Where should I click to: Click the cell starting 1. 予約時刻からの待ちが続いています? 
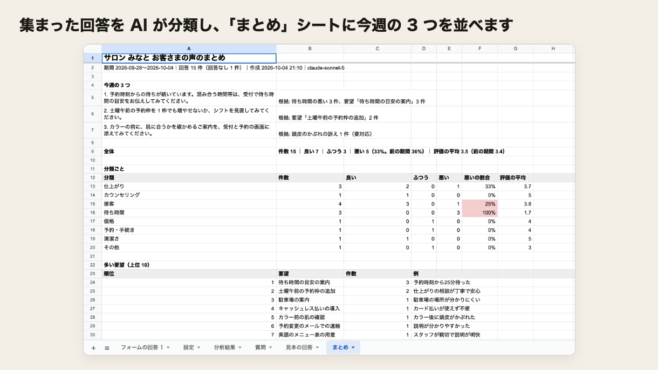click(x=189, y=98)
